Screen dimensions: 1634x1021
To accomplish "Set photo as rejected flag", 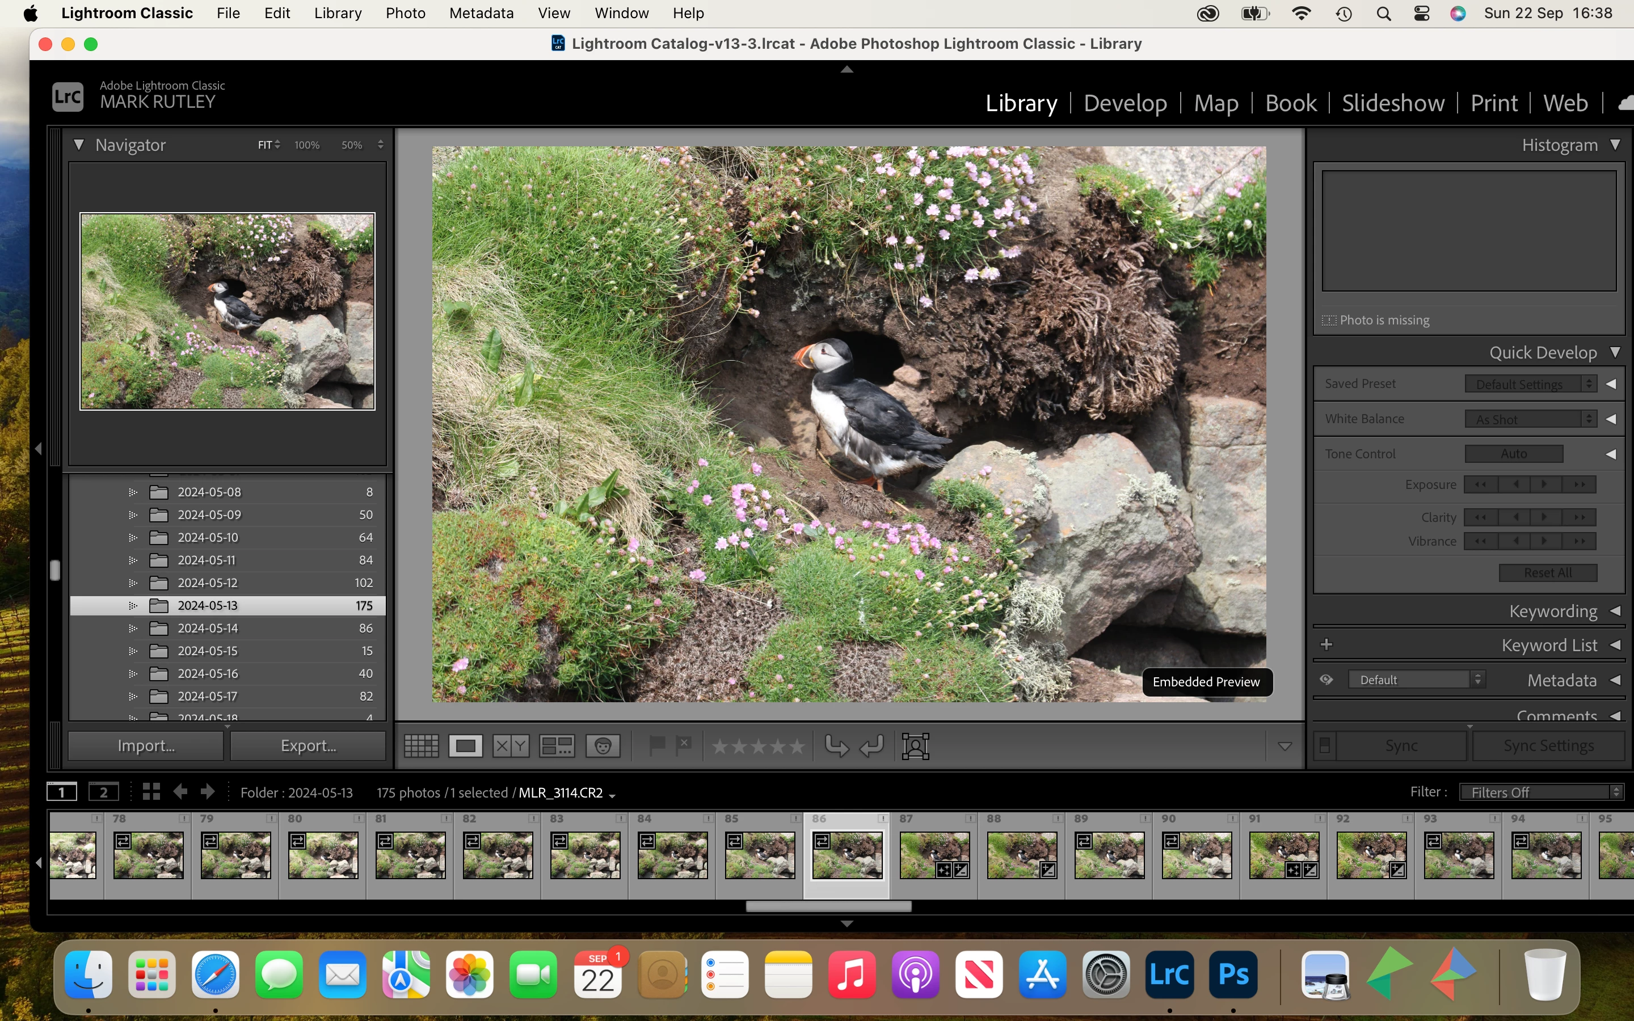I will click(684, 745).
